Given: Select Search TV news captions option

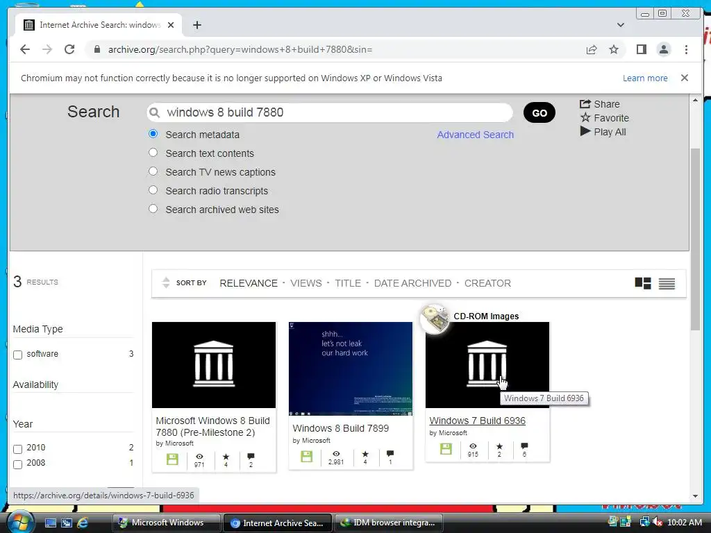Looking at the screenshot, I should point(153,171).
